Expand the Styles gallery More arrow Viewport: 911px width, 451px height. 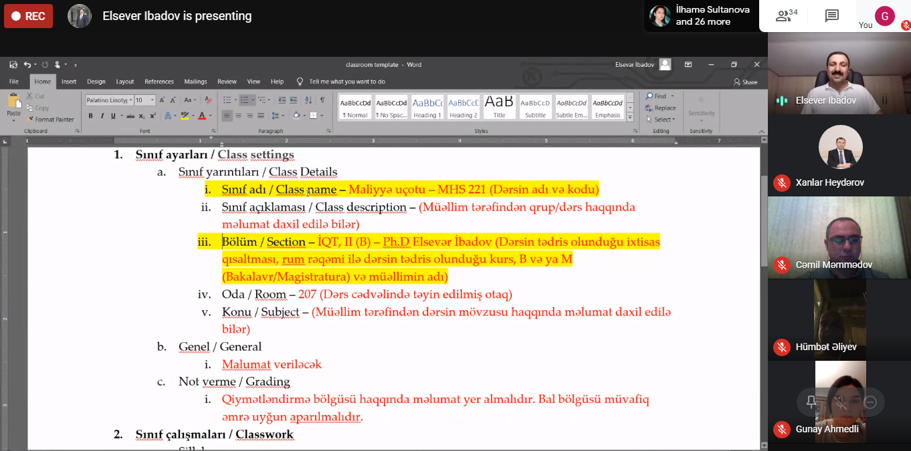click(x=630, y=117)
